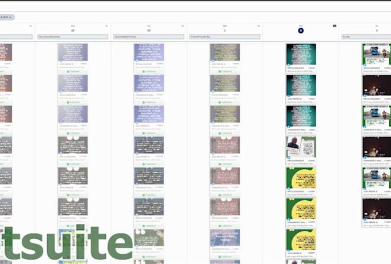Click Published status on Wednesday's first reddish post

[x=225, y=164]
